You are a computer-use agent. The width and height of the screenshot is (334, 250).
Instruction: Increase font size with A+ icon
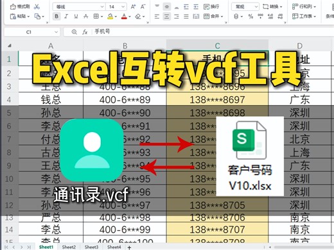click(133, 7)
